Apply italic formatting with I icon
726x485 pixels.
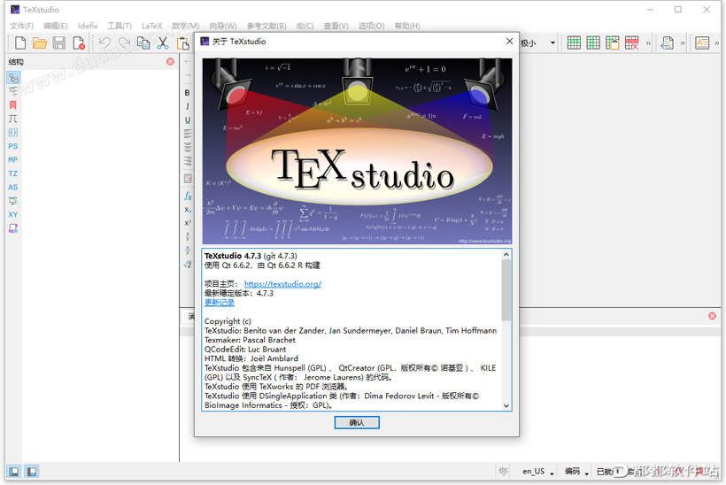[187, 106]
